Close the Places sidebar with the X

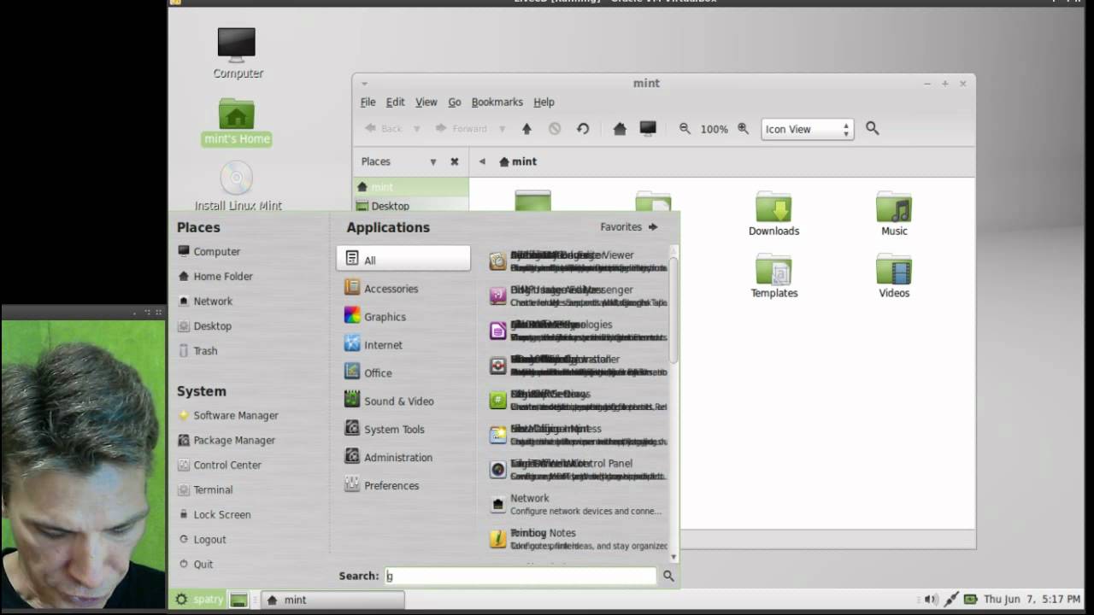tap(455, 161)
